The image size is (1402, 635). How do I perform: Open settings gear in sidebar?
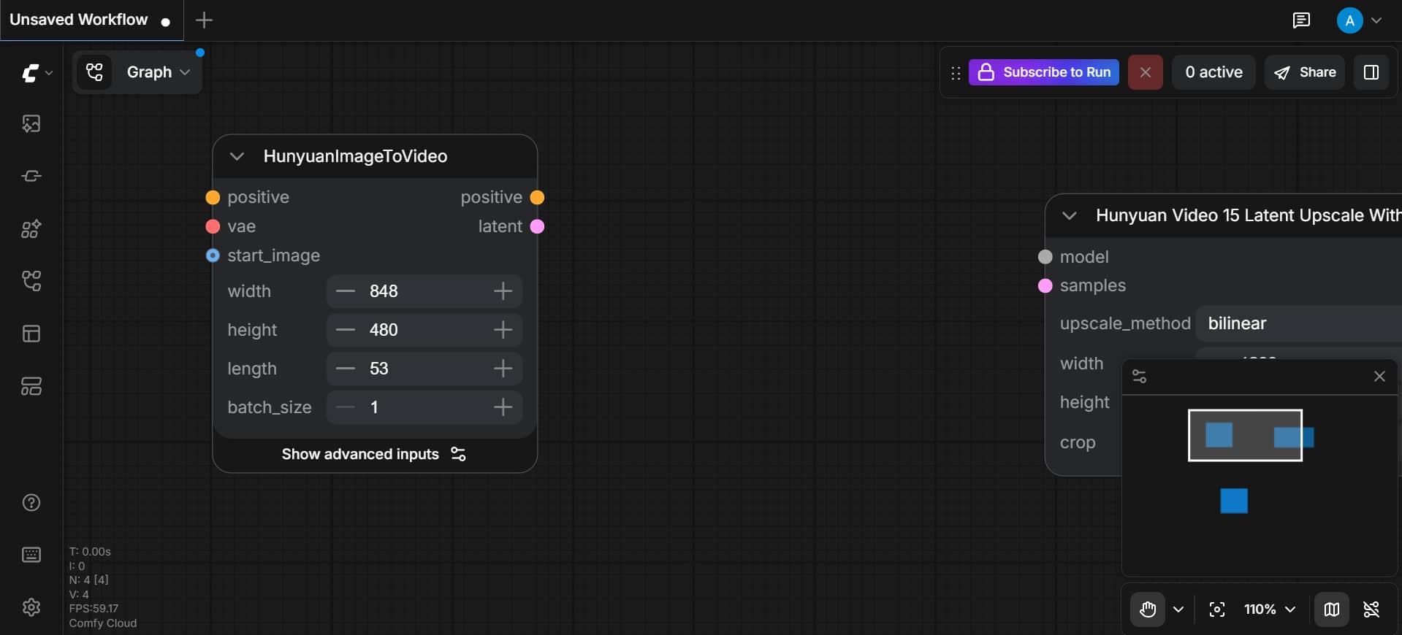[x=31, y=607]
